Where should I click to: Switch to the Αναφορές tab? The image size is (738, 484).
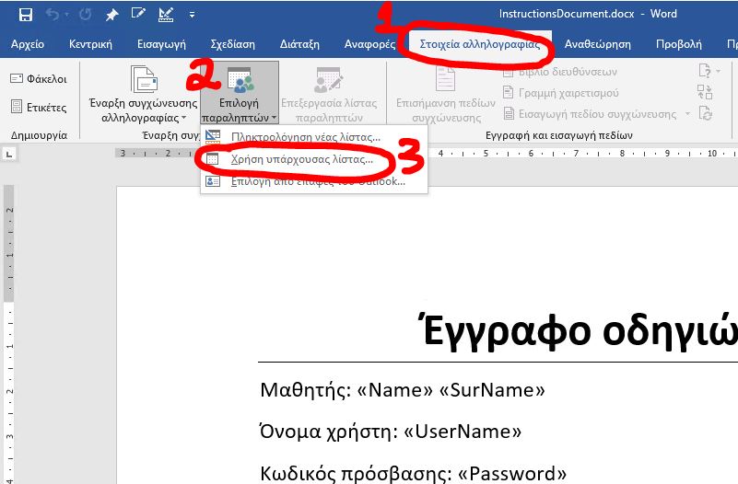coord(370,44)
